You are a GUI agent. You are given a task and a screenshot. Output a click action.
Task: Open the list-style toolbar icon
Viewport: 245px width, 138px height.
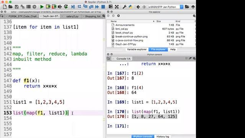pos(28,7)
